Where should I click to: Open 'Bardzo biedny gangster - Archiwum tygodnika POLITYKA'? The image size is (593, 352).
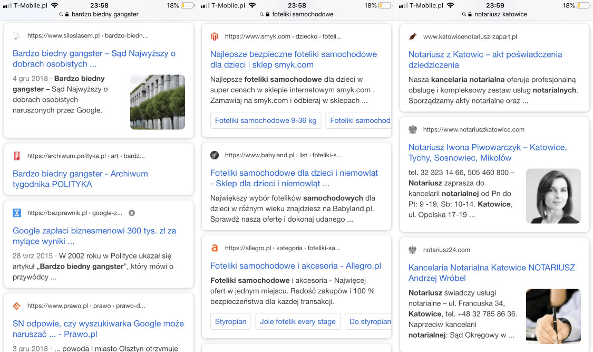80,179
